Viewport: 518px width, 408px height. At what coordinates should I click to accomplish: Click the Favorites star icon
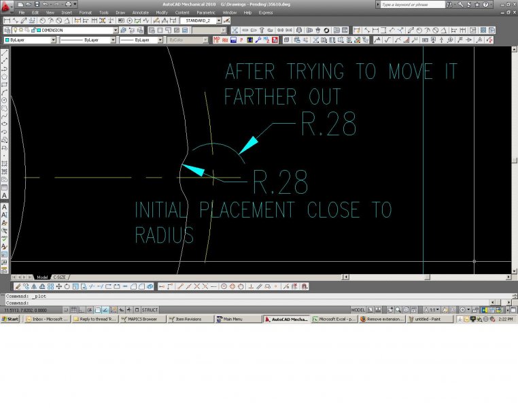click(x=477, y=4)
